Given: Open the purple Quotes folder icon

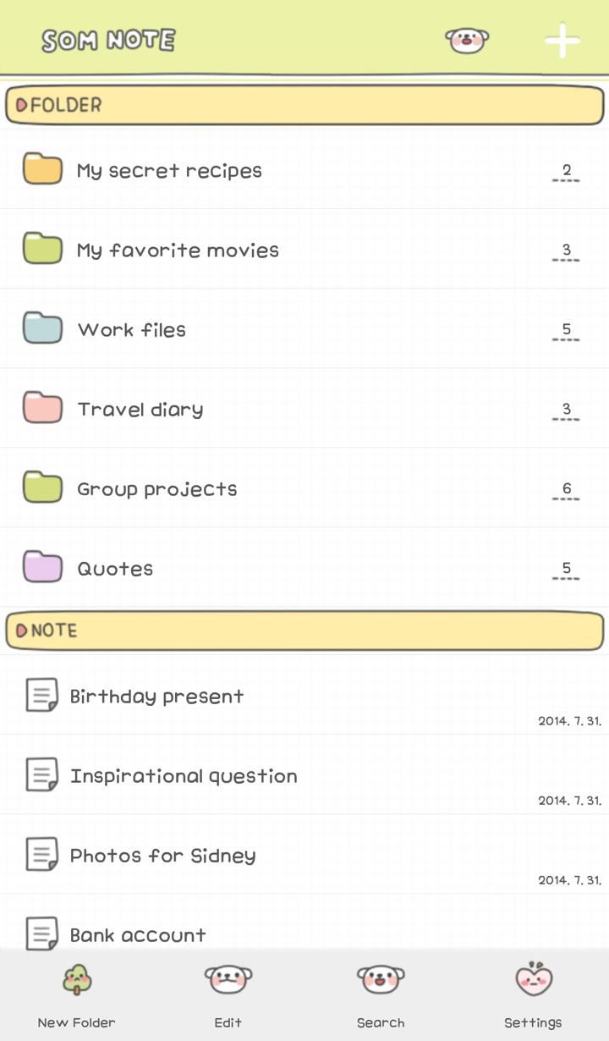Looking at the screenshot, I should click(42, 567).
